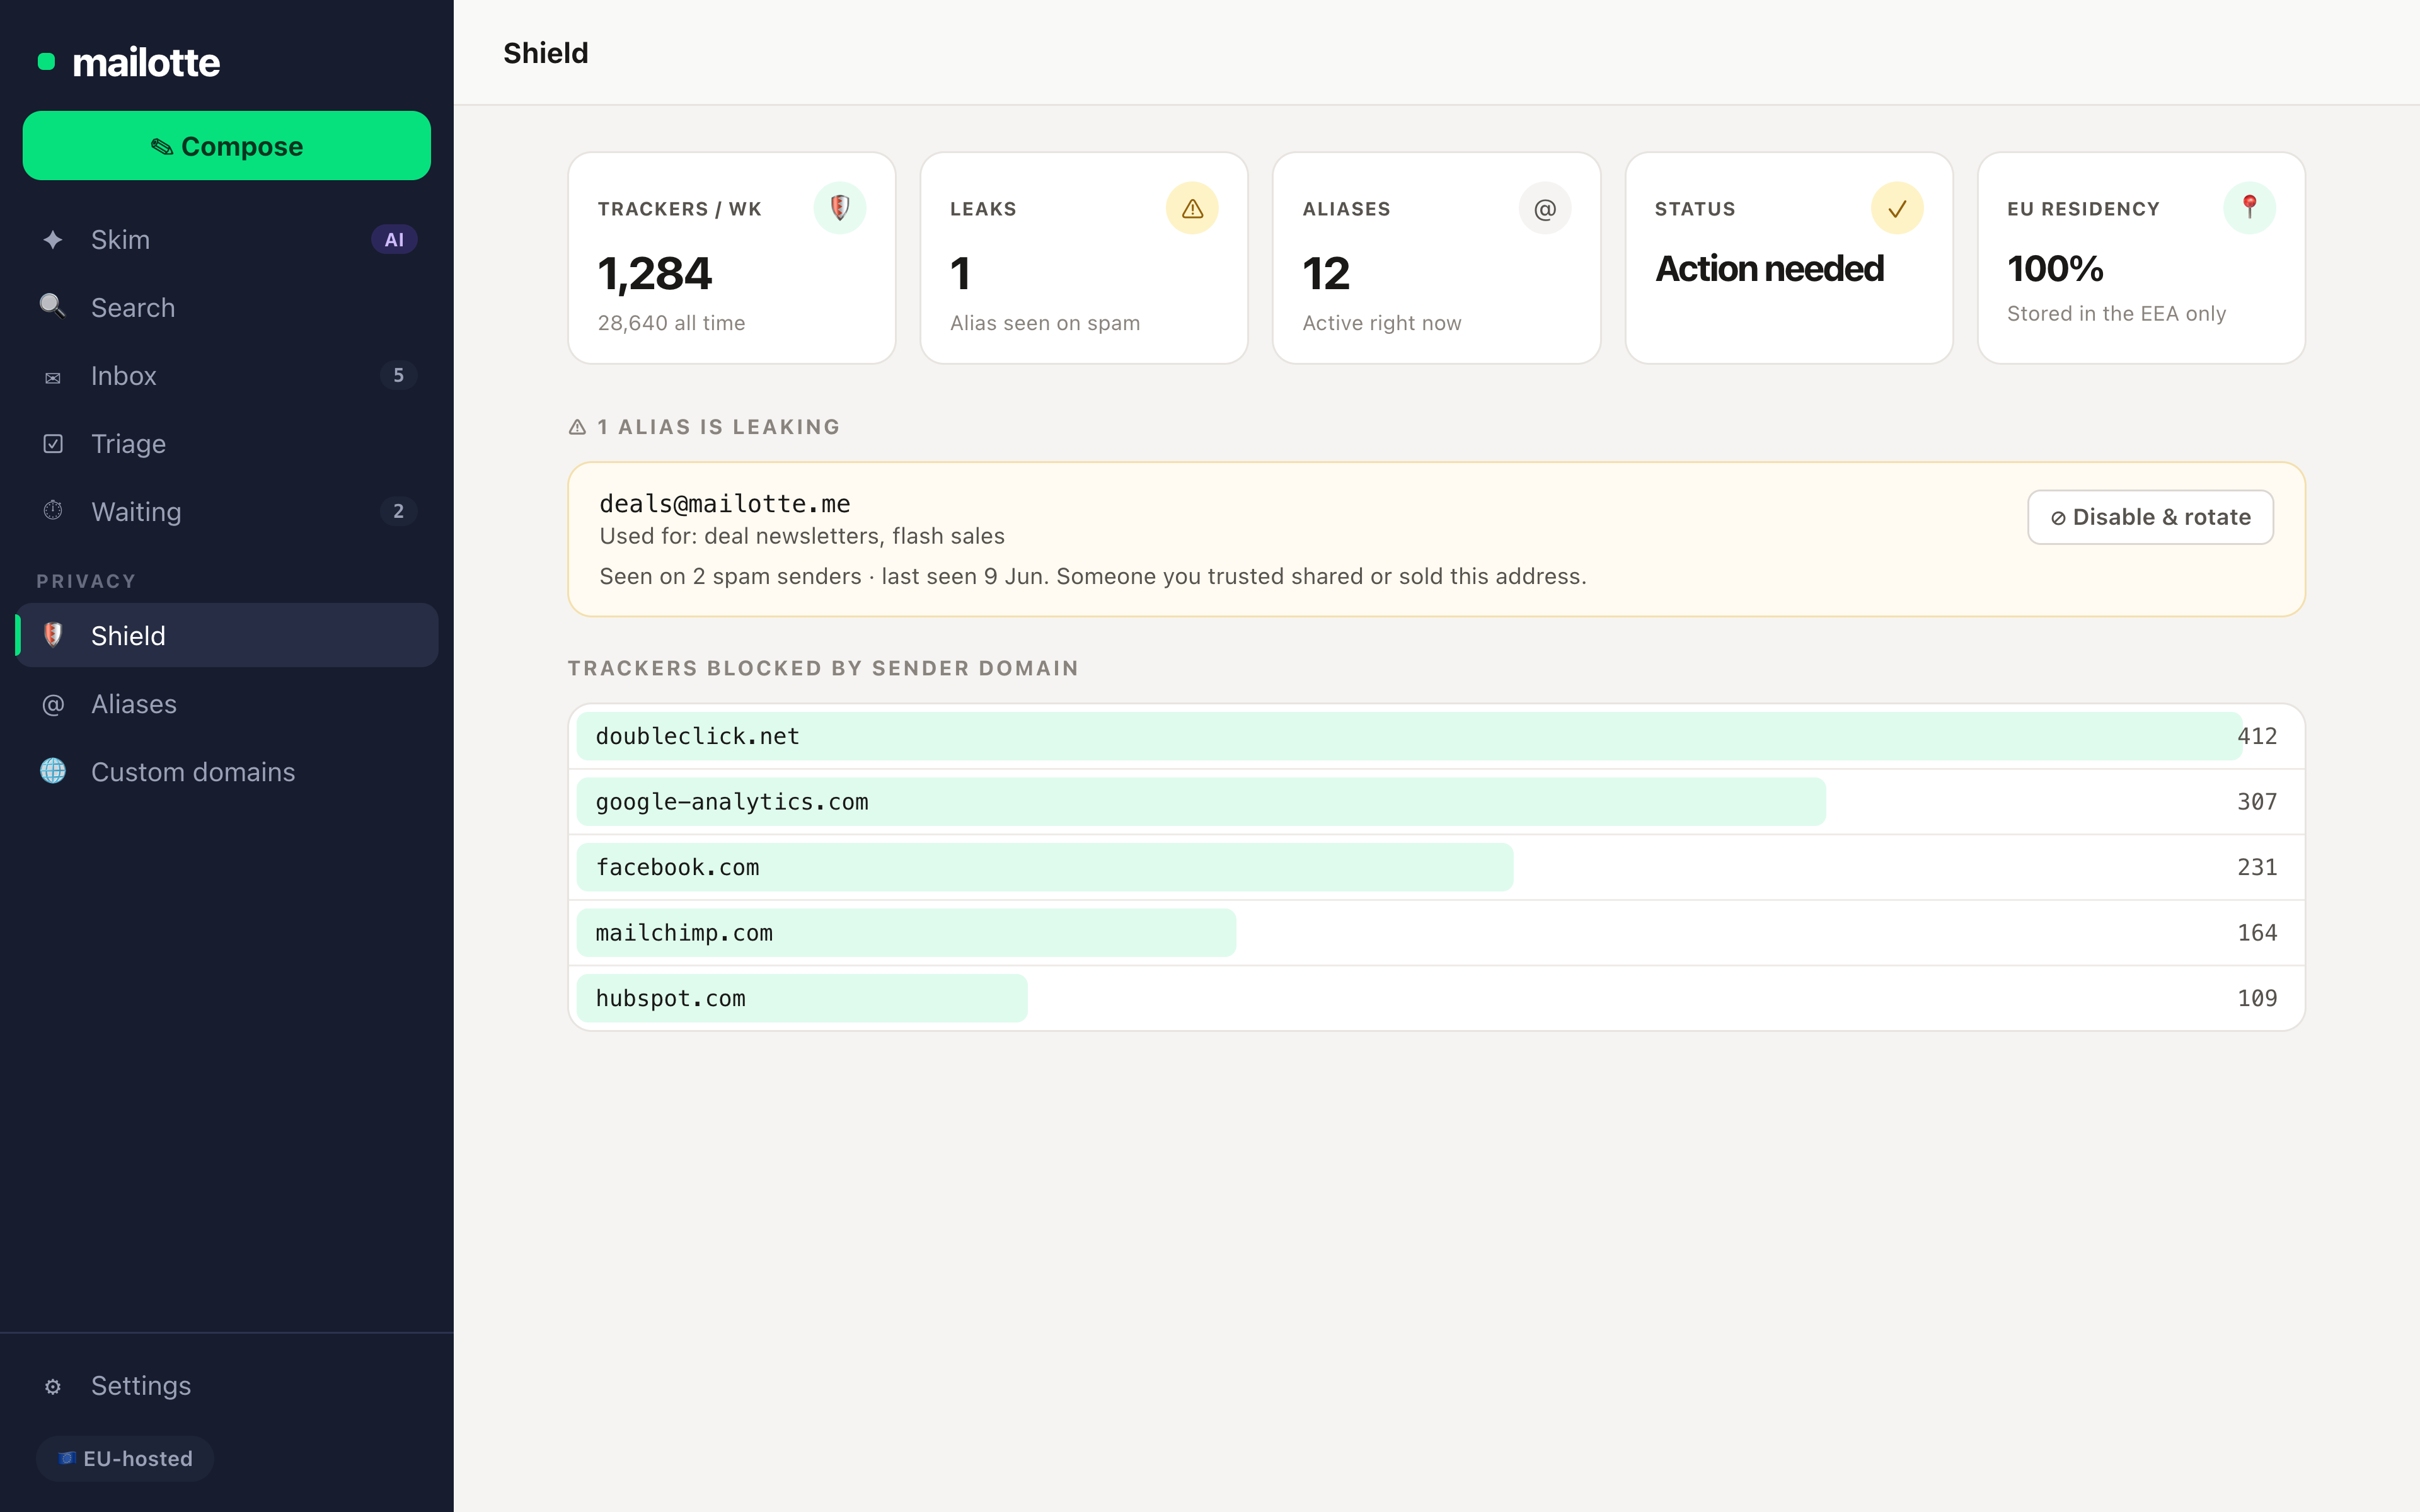Click the Waiting clock icon

tap(53, 511)
